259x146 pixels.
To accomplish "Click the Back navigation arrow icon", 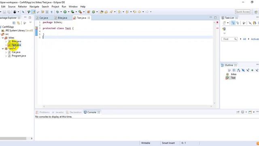I will click(140, 12).
